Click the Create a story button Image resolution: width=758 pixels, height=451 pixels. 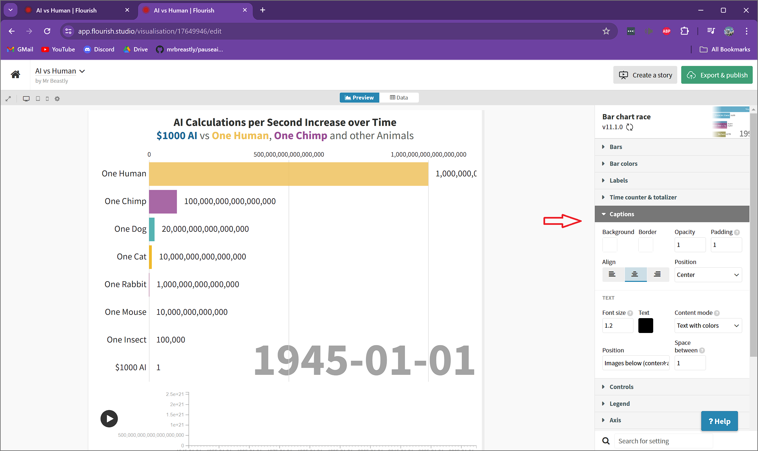pyautogui.click(x=645, y=75)
